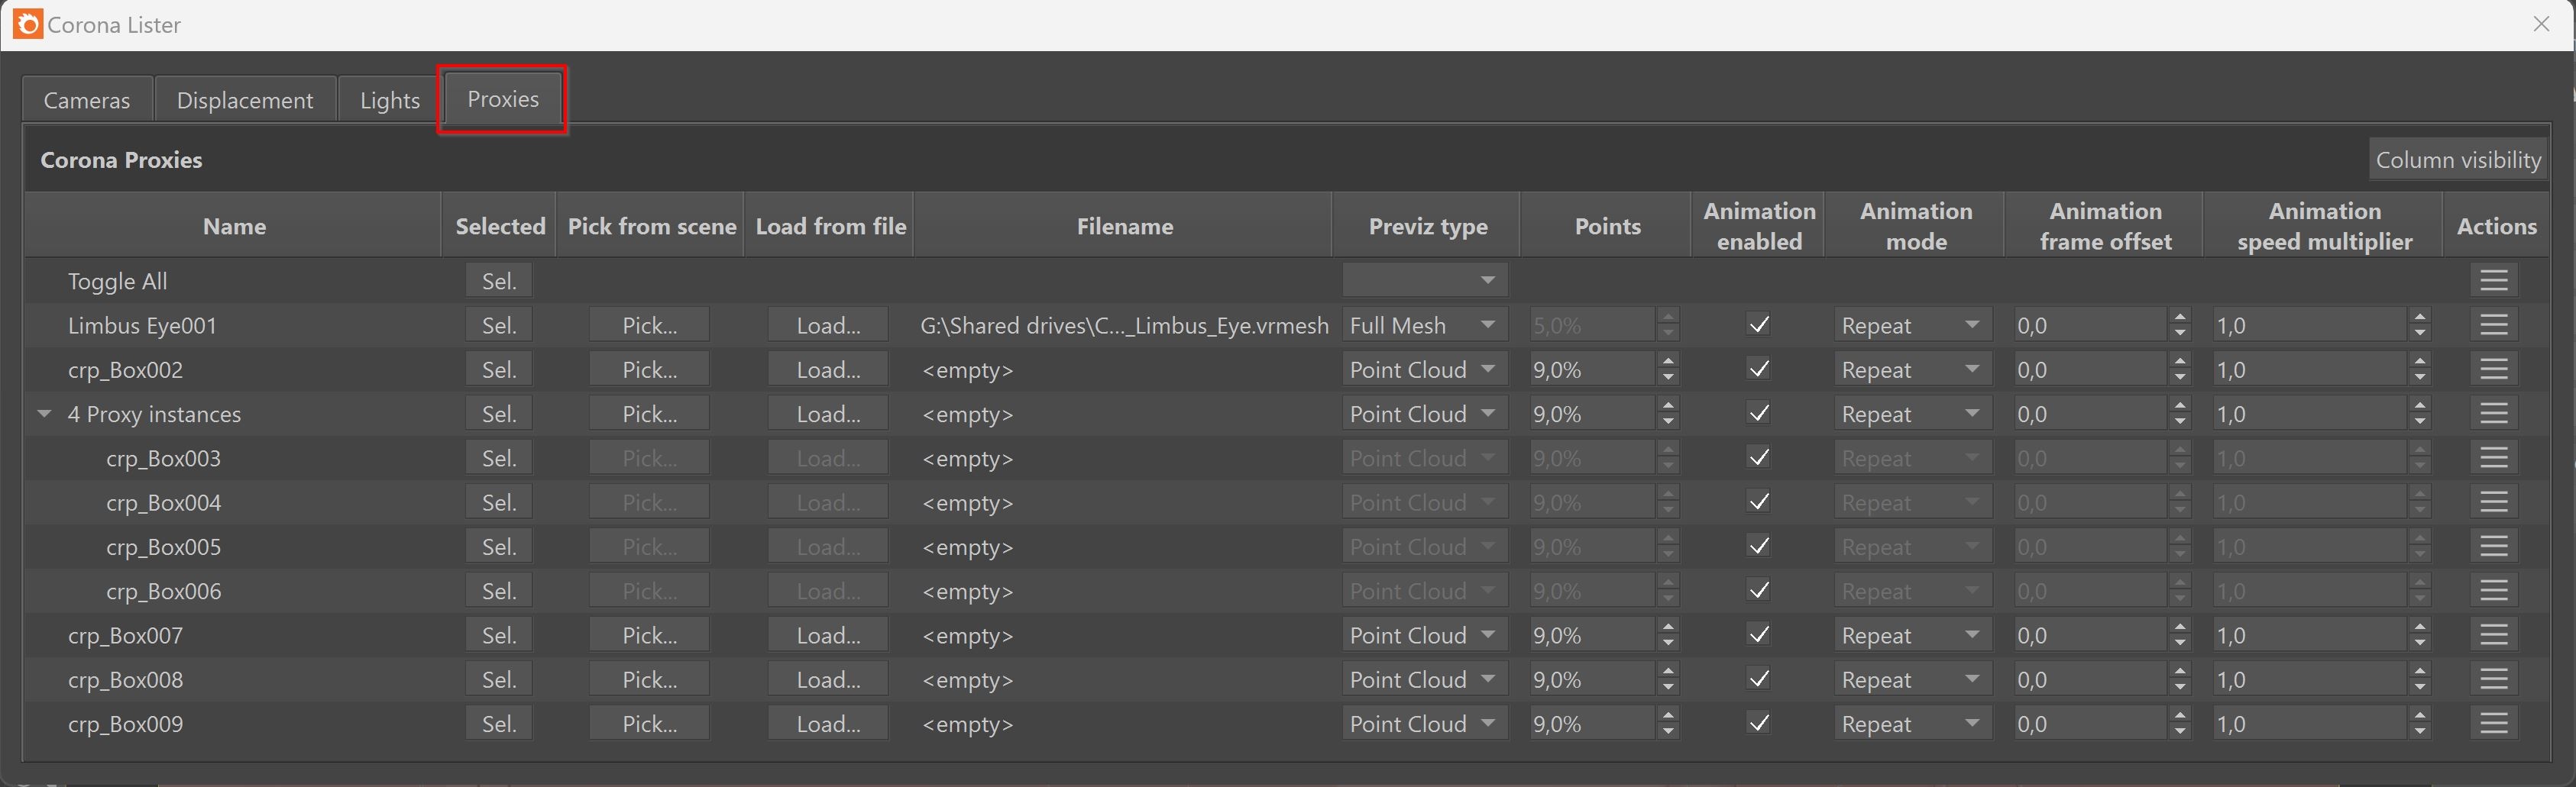The height and width of the screenshot is (787, 2576).
Task: Click Sel. button for crp_Box004
Action: coord(499,502)
